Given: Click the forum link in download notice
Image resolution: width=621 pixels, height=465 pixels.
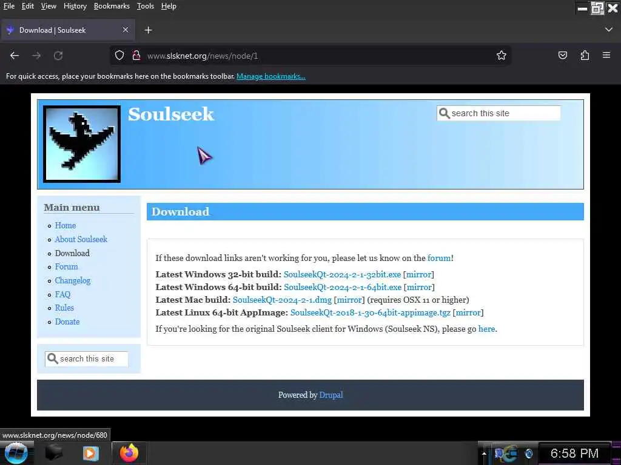Looking at the screenshot, I should [439, 258].
